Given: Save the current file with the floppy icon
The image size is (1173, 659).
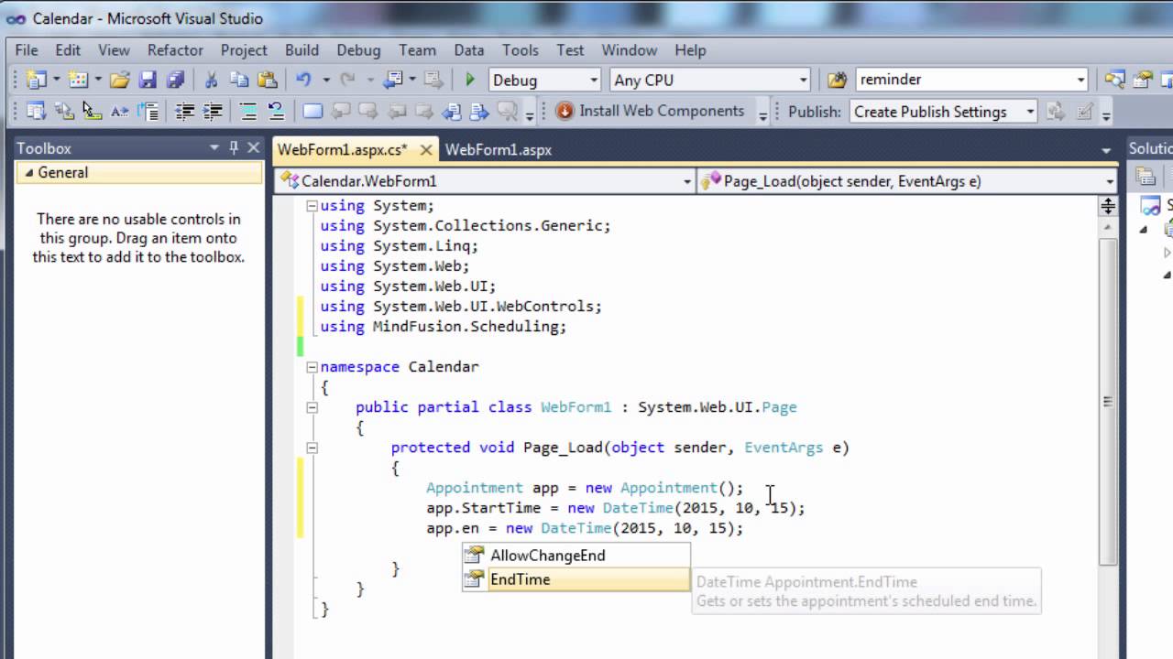Looking at the screenshot, I should coord(148,80).
